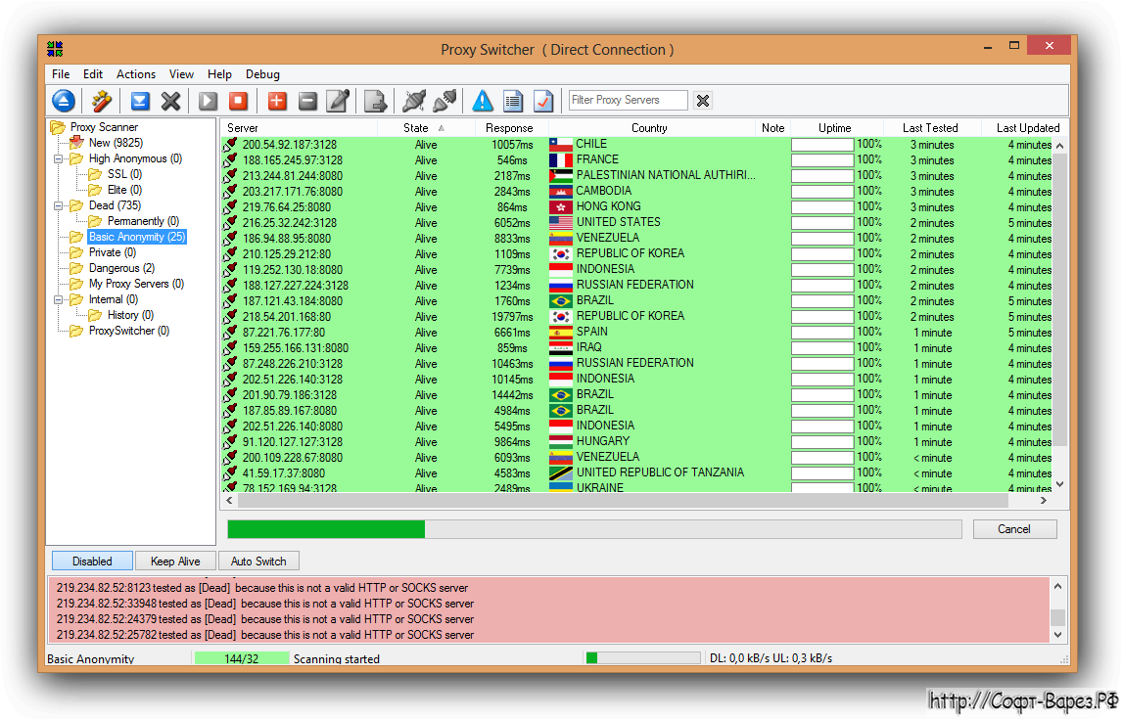Viewport: 1122px width, 719px height.
Task: Open the Actions menu
Action: [135, 73]
